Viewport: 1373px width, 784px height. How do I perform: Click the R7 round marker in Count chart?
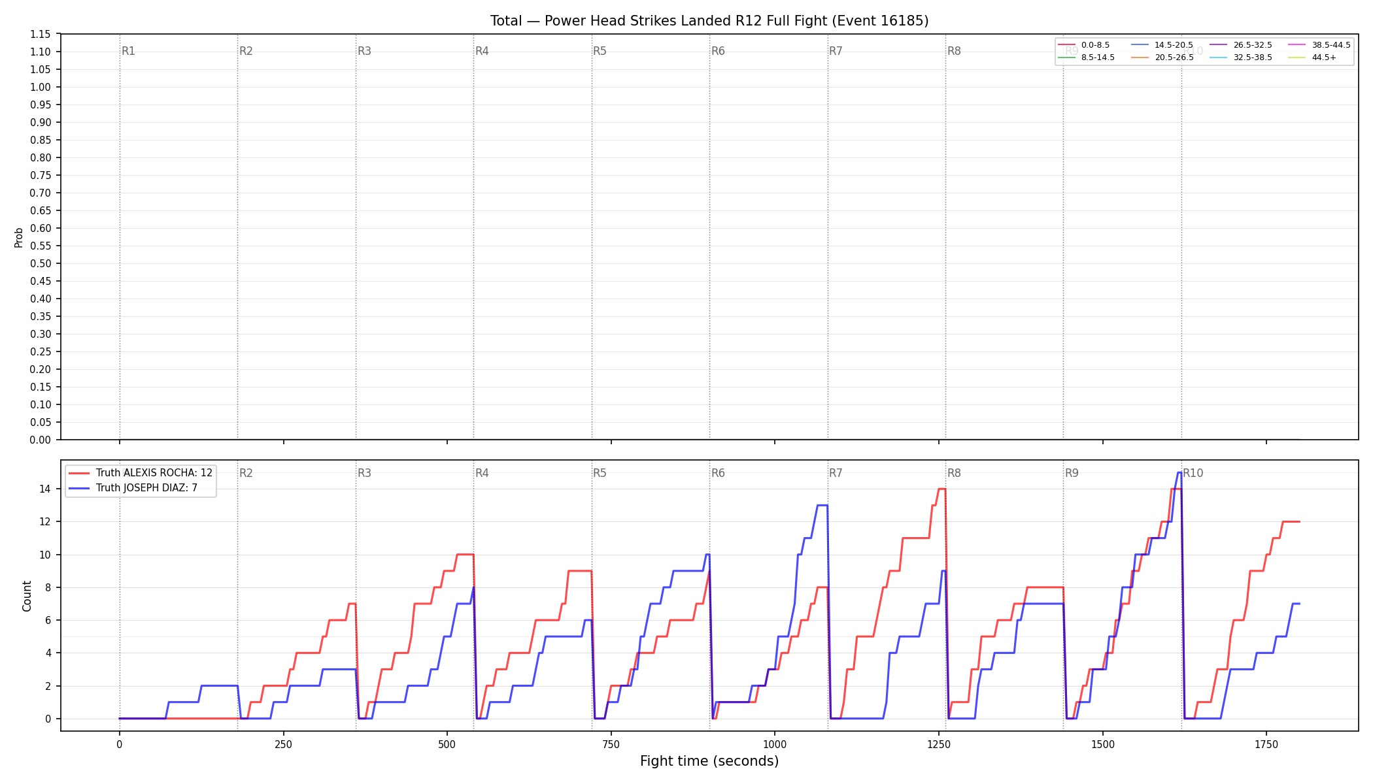pos(836,473)
